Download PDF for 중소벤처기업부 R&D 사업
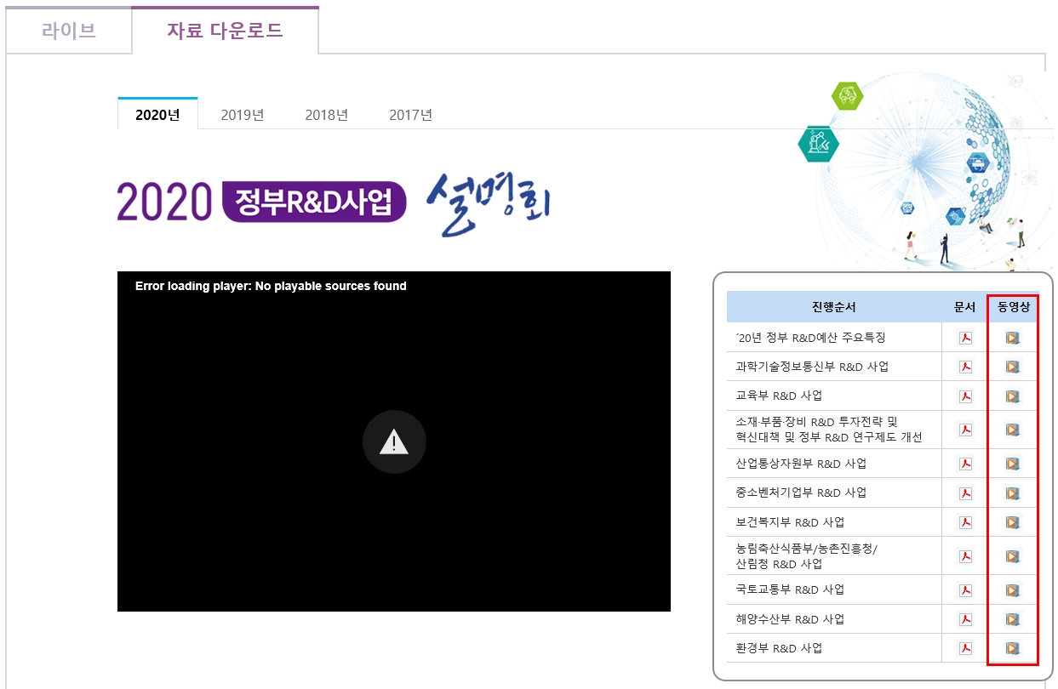This screenshot has height=689, width=1058. pyautogui.click(x=965, y=493)
